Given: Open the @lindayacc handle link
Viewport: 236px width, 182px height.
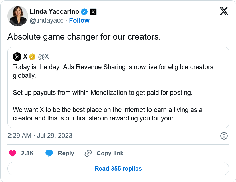Looking at the screenshot, I should click(47, 21).
